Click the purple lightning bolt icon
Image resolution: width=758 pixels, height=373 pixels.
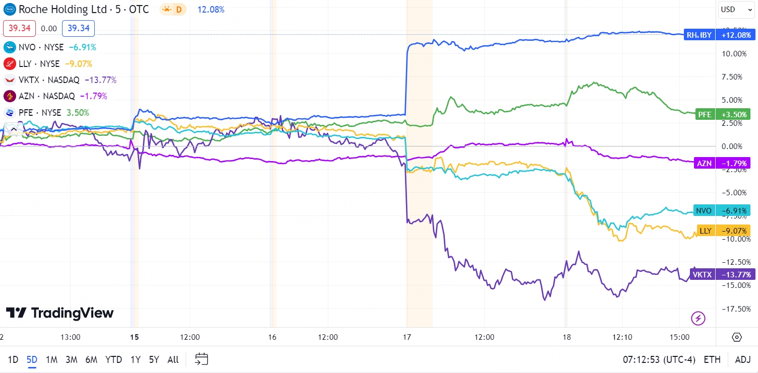pos(698,318)
